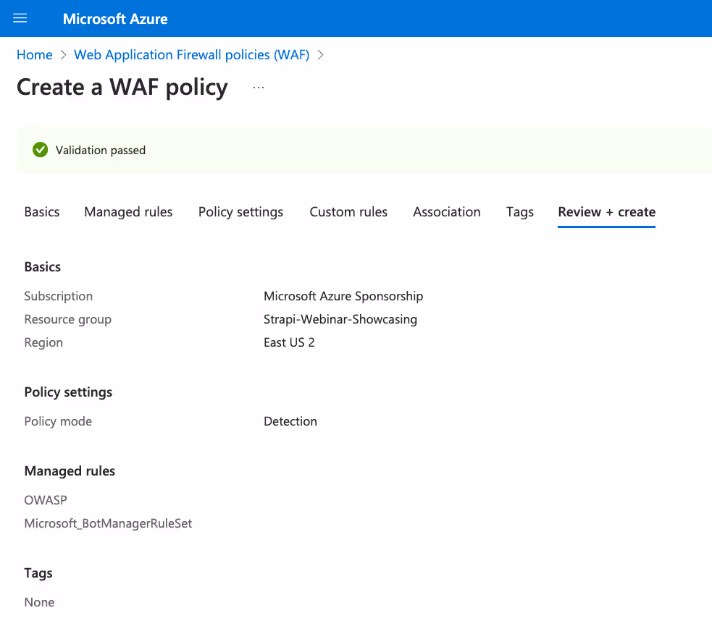This screenshot has height=621, width=712.
Task: Open the Managed rules tab
Action: pos(128,211)
